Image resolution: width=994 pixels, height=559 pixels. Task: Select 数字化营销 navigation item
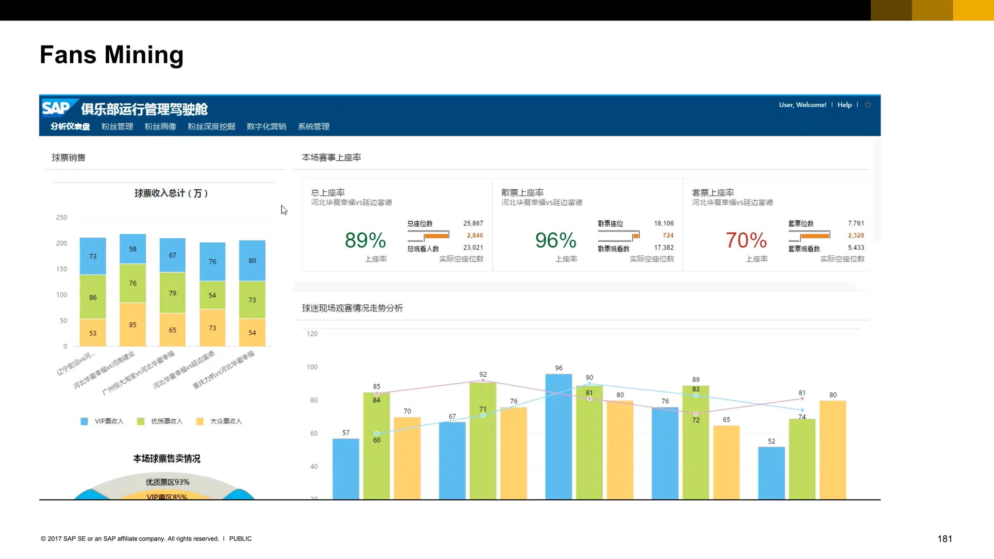266,127
